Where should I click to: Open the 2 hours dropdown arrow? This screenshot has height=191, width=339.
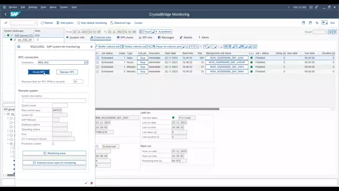[x=153, y=32]
